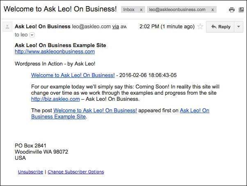247x186 pixels.
Task: Click the Reply button
Action: click(220, 27)
